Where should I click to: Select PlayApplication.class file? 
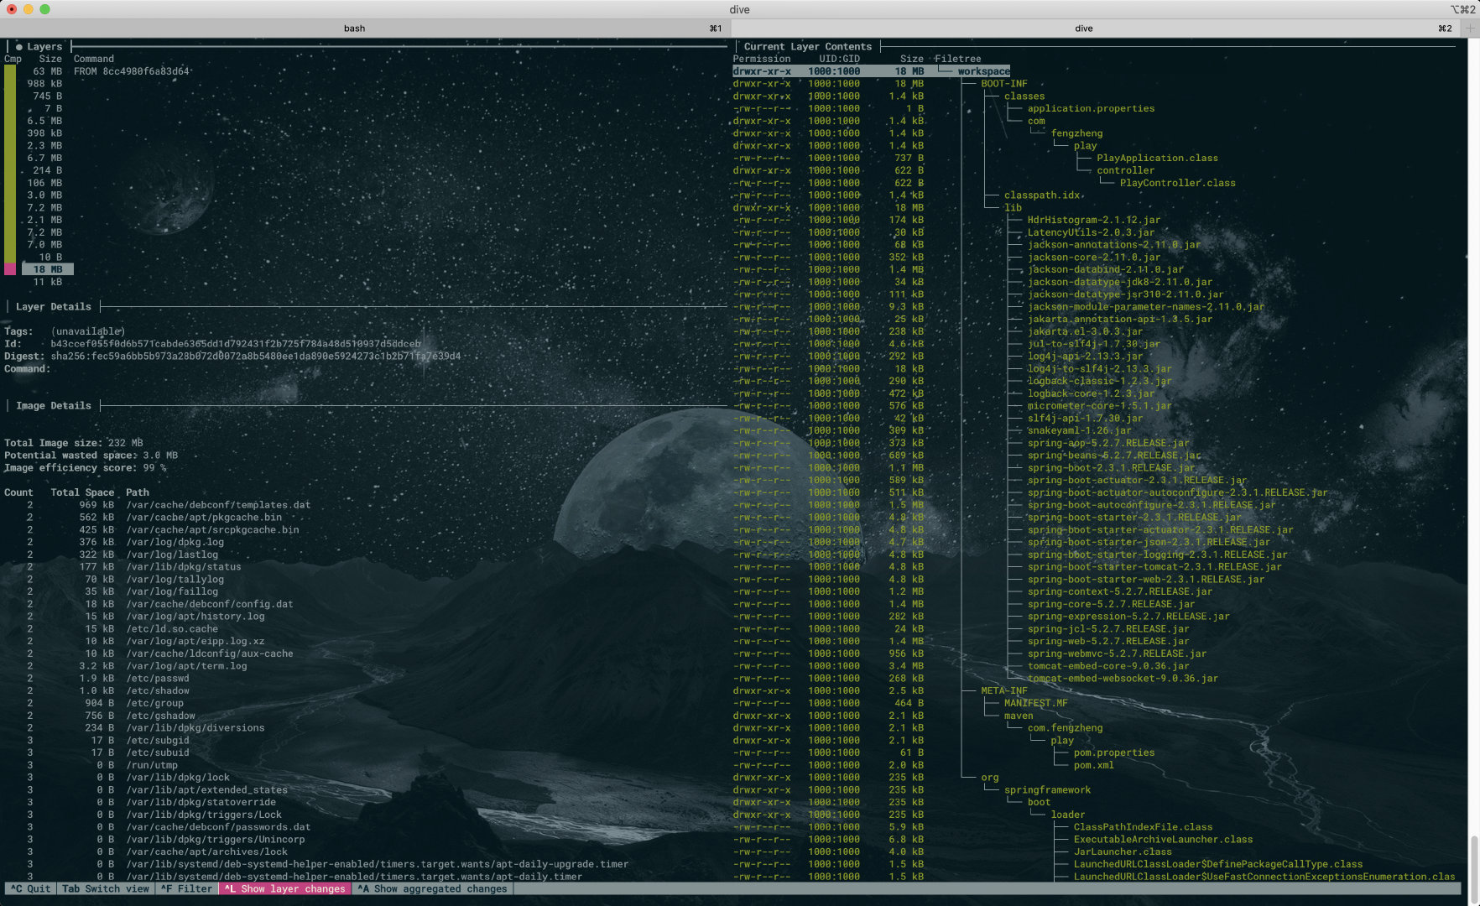coord(1157,158)
